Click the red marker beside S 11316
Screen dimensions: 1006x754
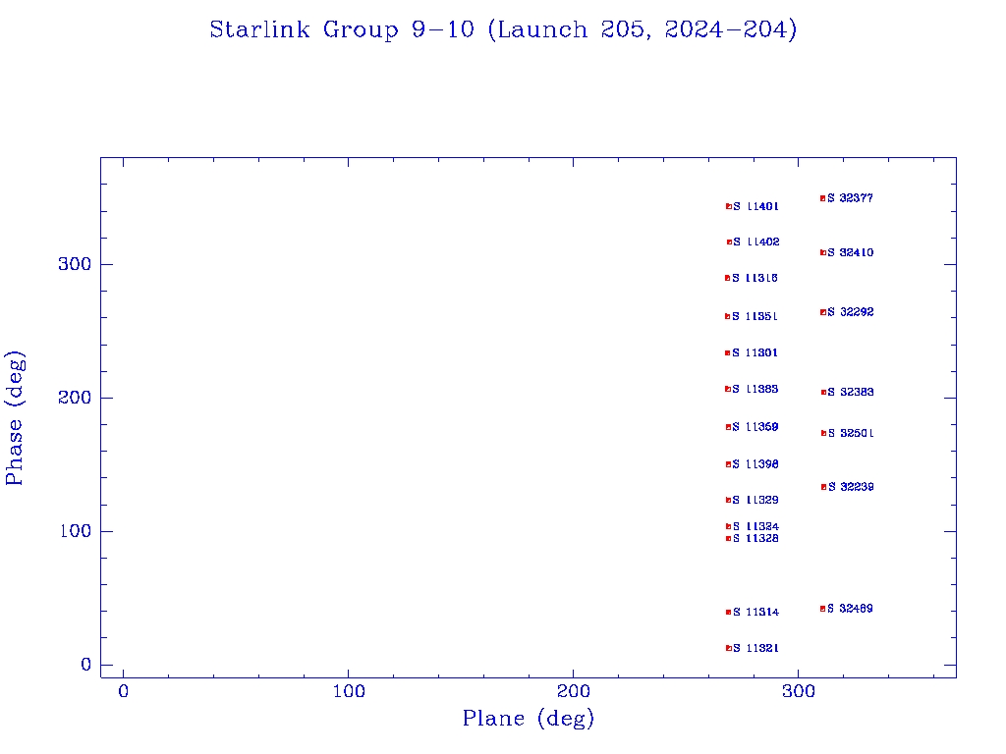tap(728, 278)
